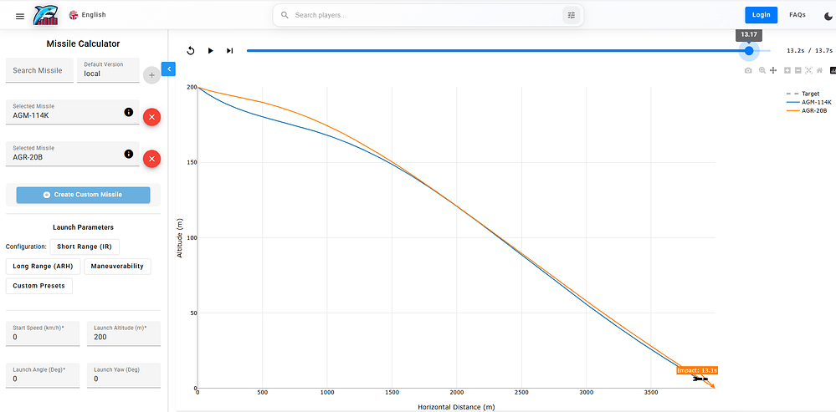
Task: Select the plot pan tool
Action: tap(772, 71)
